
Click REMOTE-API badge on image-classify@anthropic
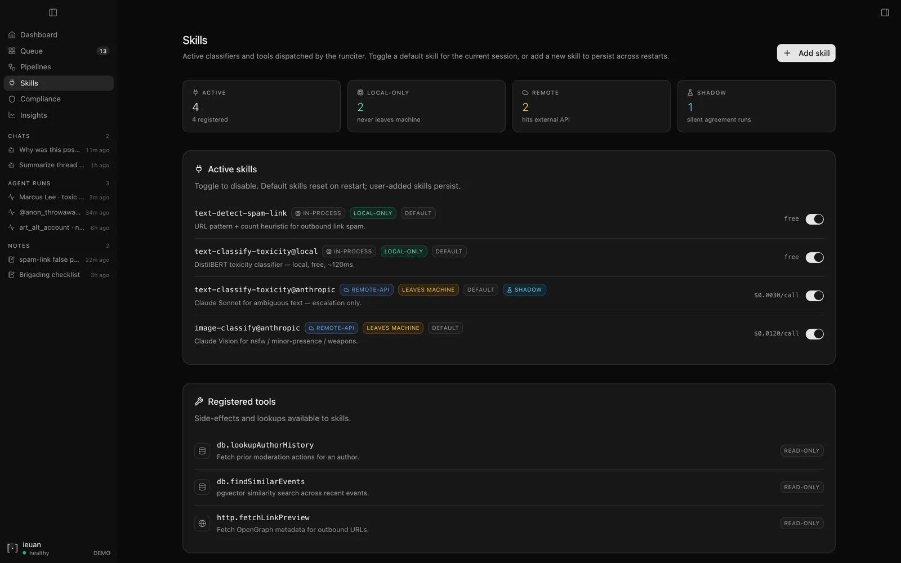(x=331, y=328)
